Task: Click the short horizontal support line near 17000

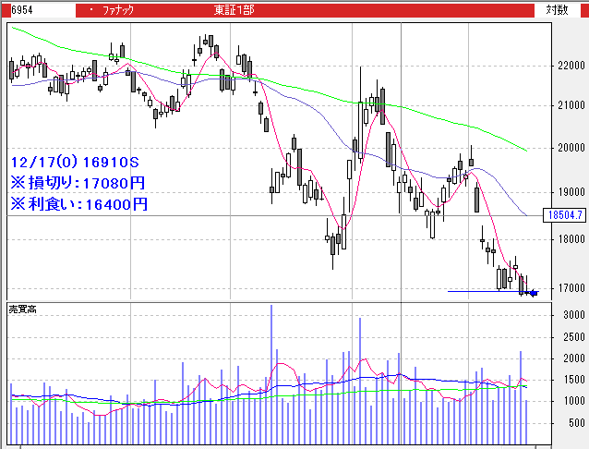Action: tap(480, 291)
